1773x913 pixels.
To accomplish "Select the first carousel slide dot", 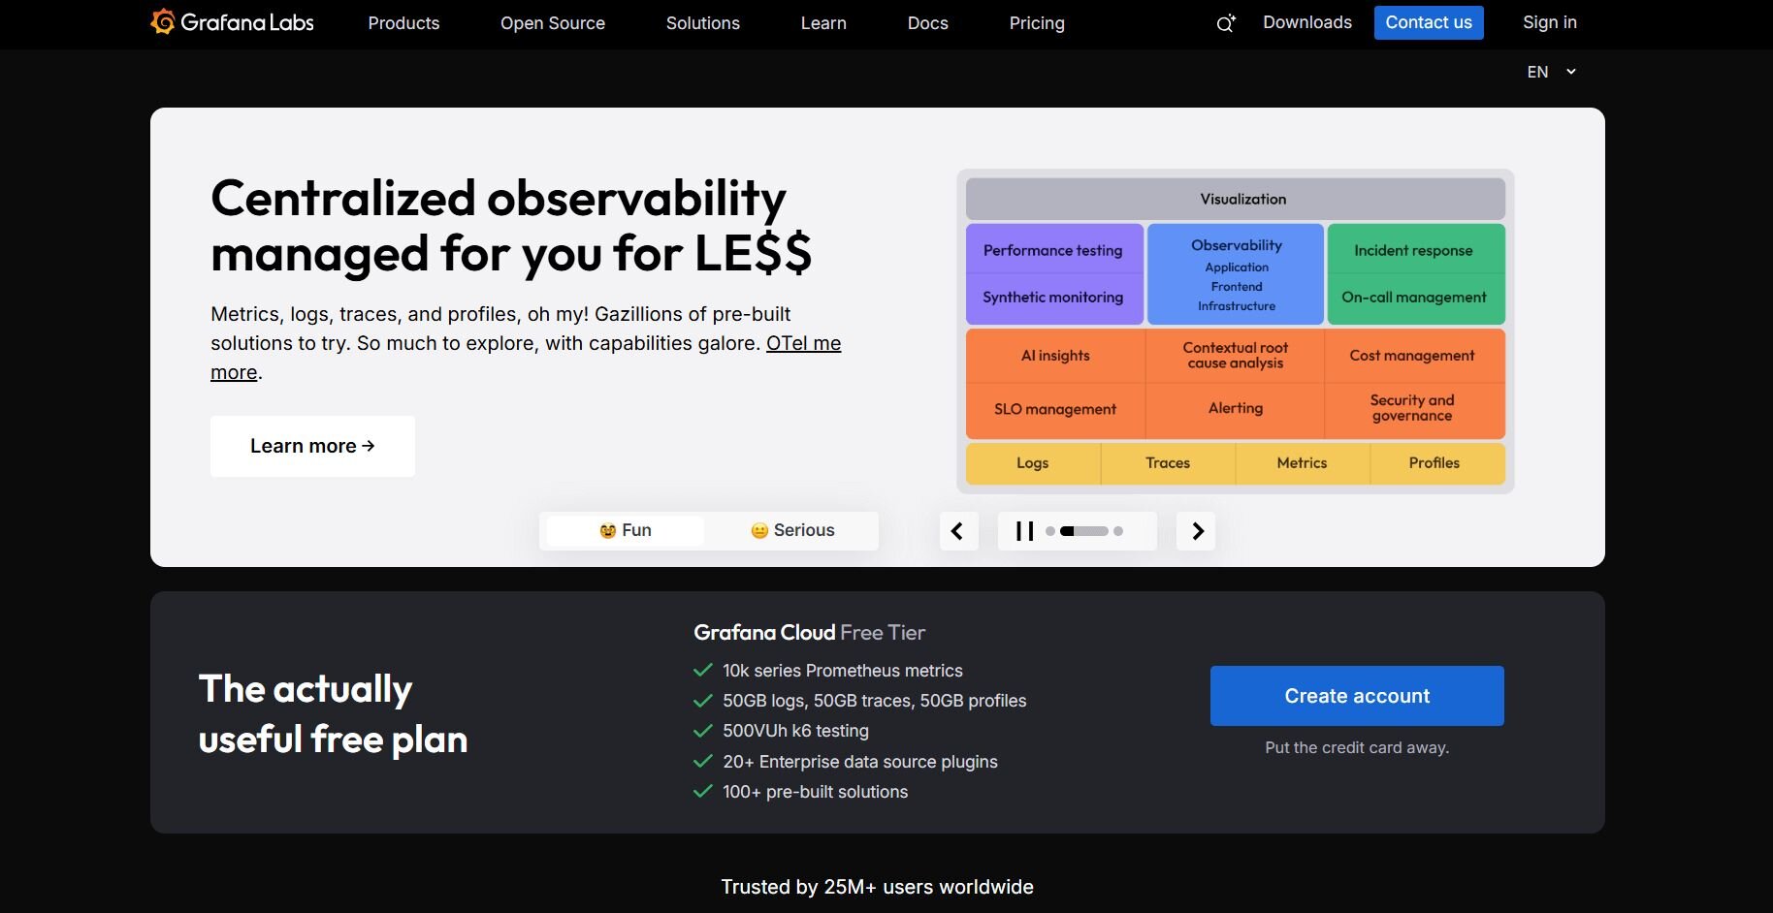I will (1050, 531).
